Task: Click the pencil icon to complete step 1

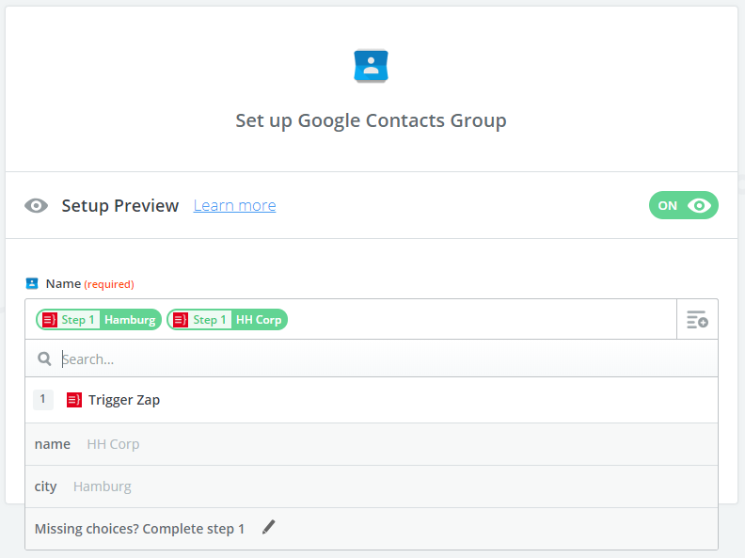Action: (269, 528)
